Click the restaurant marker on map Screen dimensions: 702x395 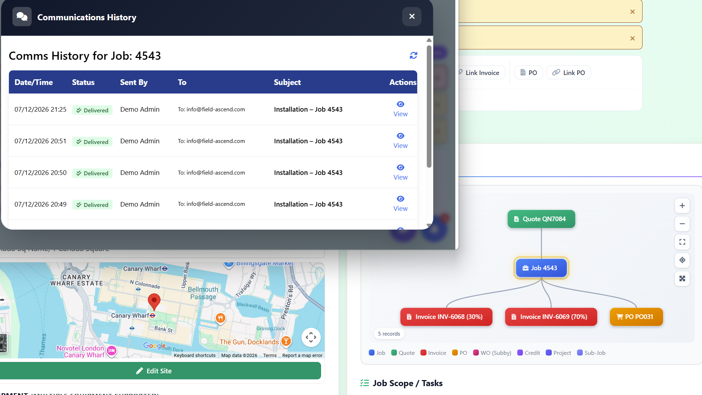coord(220,318)
